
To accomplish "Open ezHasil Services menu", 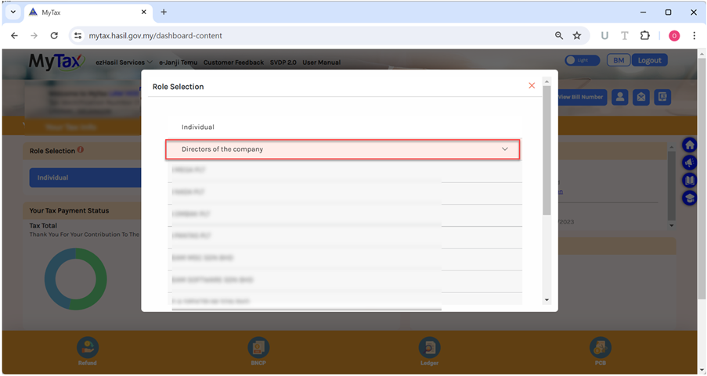I will coord(124,62).
